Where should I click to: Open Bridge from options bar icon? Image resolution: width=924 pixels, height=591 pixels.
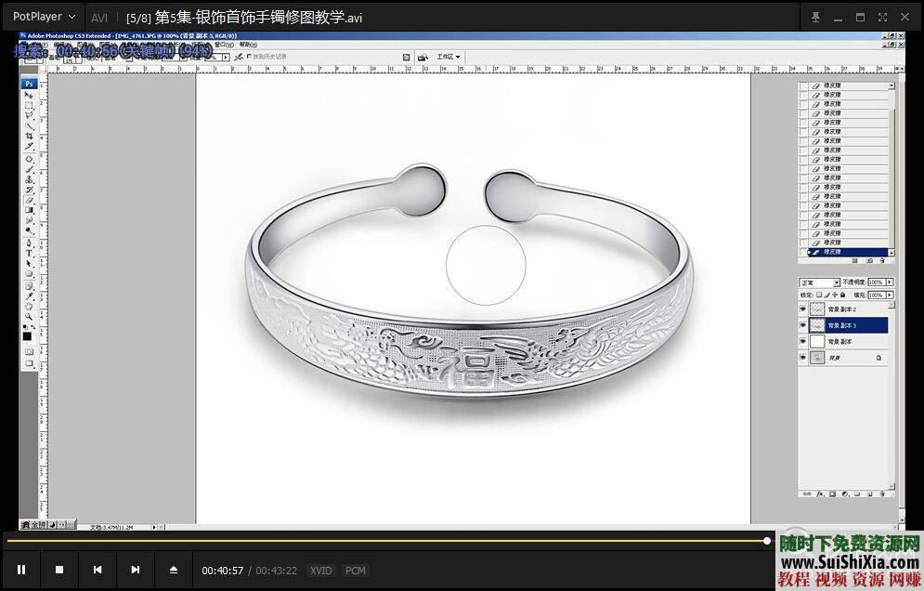423,58
